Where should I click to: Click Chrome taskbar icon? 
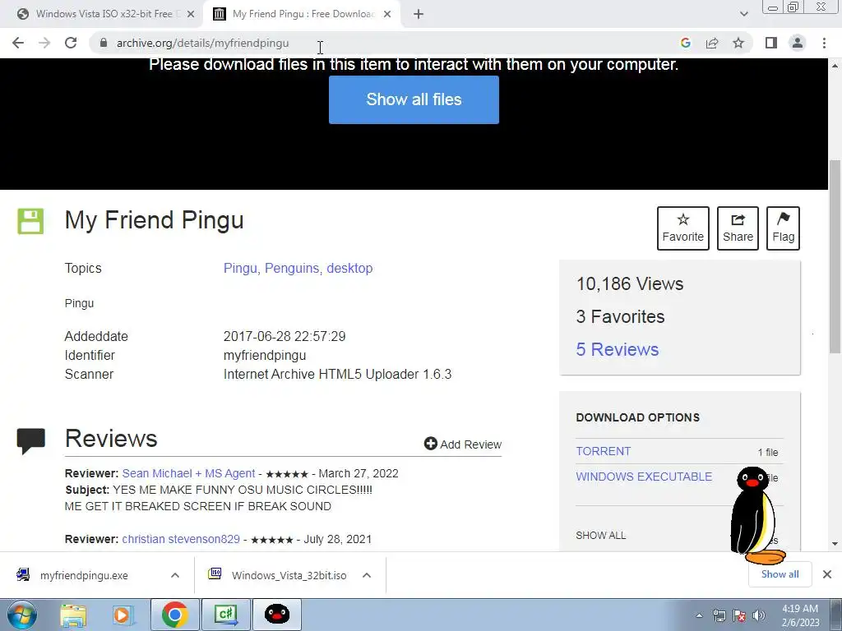click(x=174, y=615)
